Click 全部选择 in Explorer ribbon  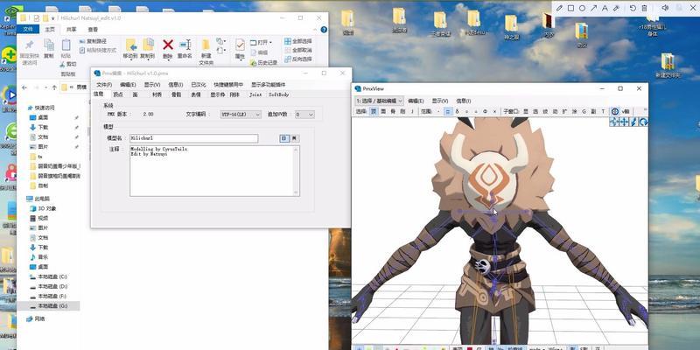pyautogui.click(x=297, y=41)
